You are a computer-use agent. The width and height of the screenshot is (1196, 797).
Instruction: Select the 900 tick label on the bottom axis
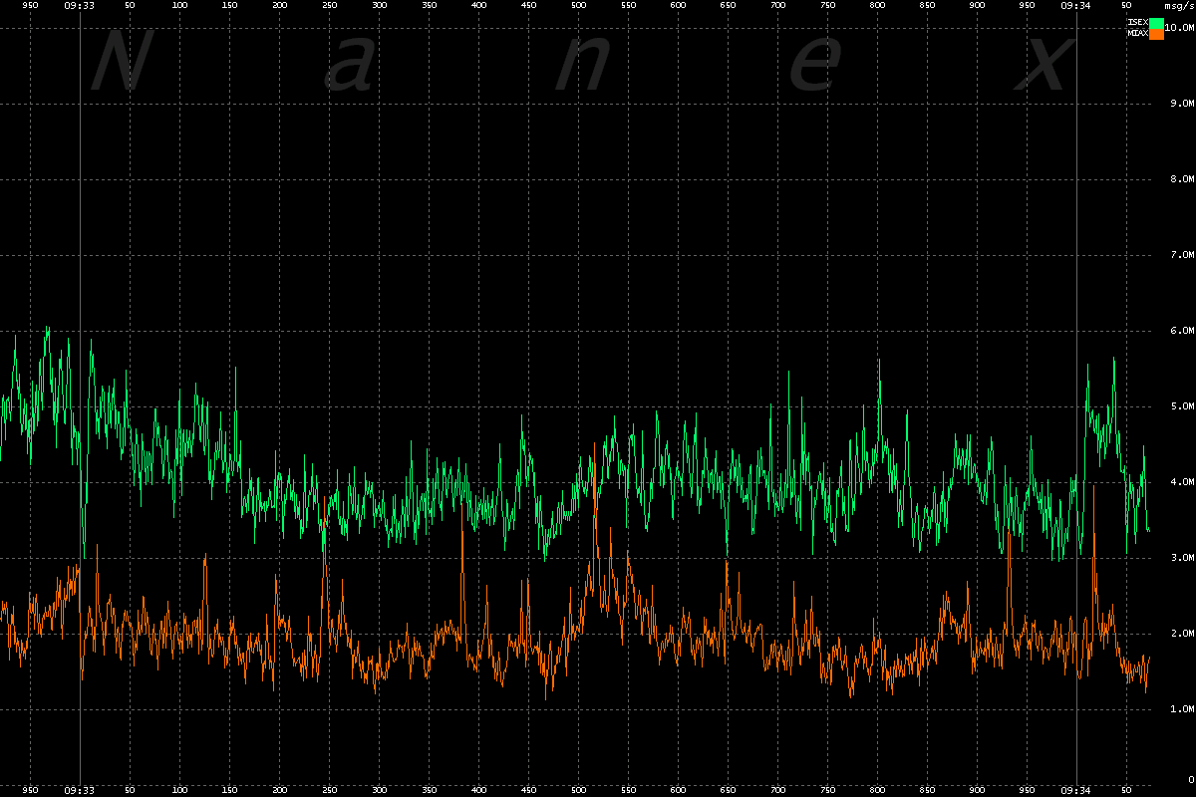977,790
